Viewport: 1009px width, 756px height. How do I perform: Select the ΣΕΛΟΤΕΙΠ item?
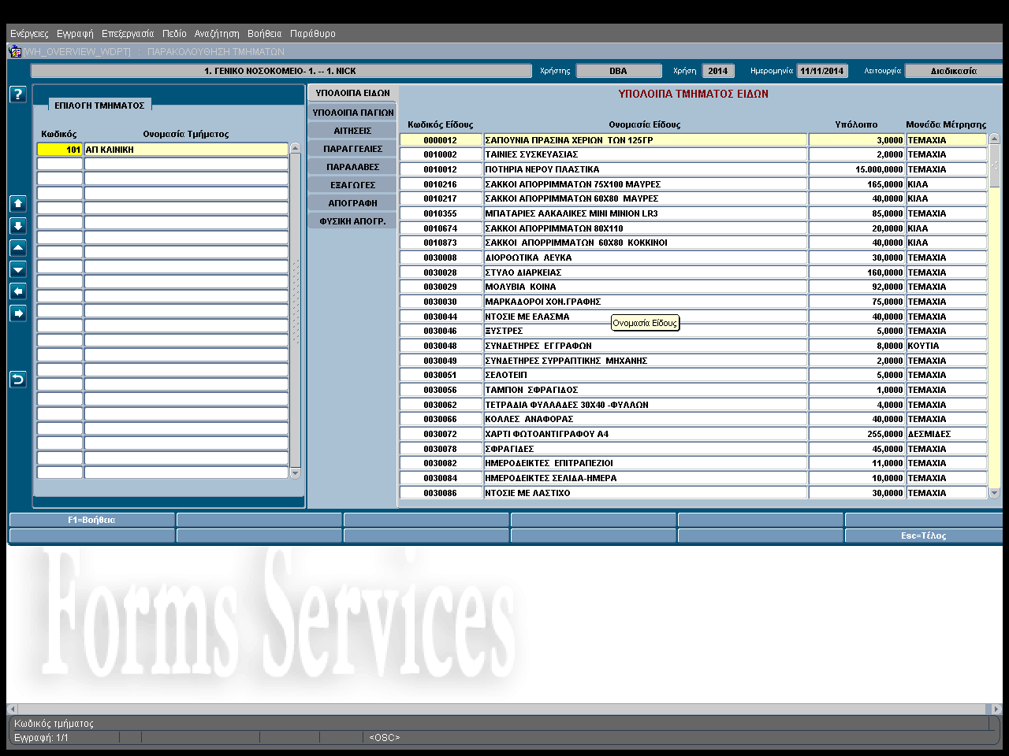[x=645, y=375]
